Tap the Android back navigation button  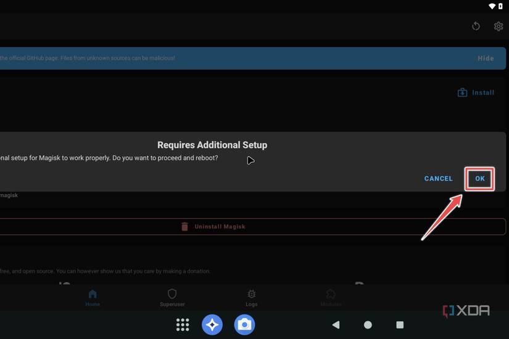[336, 325]
